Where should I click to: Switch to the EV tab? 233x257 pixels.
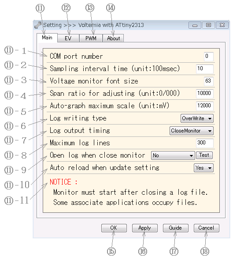(68, 38)
